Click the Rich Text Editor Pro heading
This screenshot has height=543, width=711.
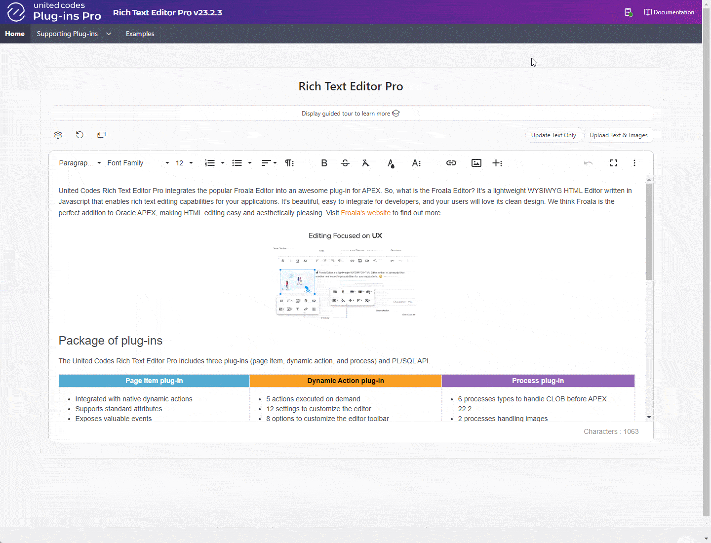pos(351,86)
